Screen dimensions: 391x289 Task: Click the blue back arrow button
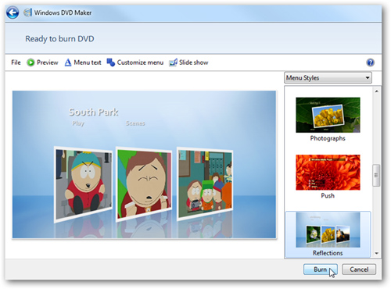(13, 12)
